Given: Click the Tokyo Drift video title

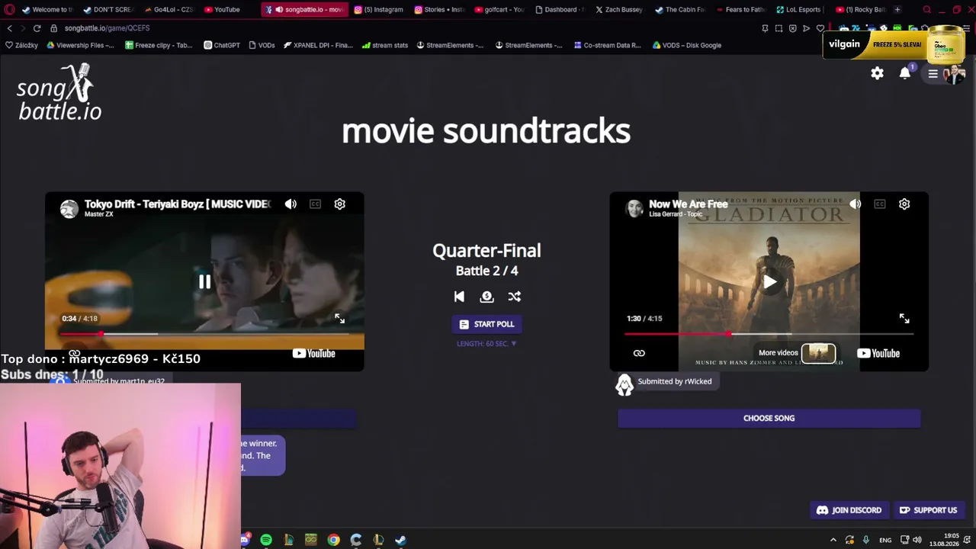Looking at the screenshot, I should [x=177, y=204].
